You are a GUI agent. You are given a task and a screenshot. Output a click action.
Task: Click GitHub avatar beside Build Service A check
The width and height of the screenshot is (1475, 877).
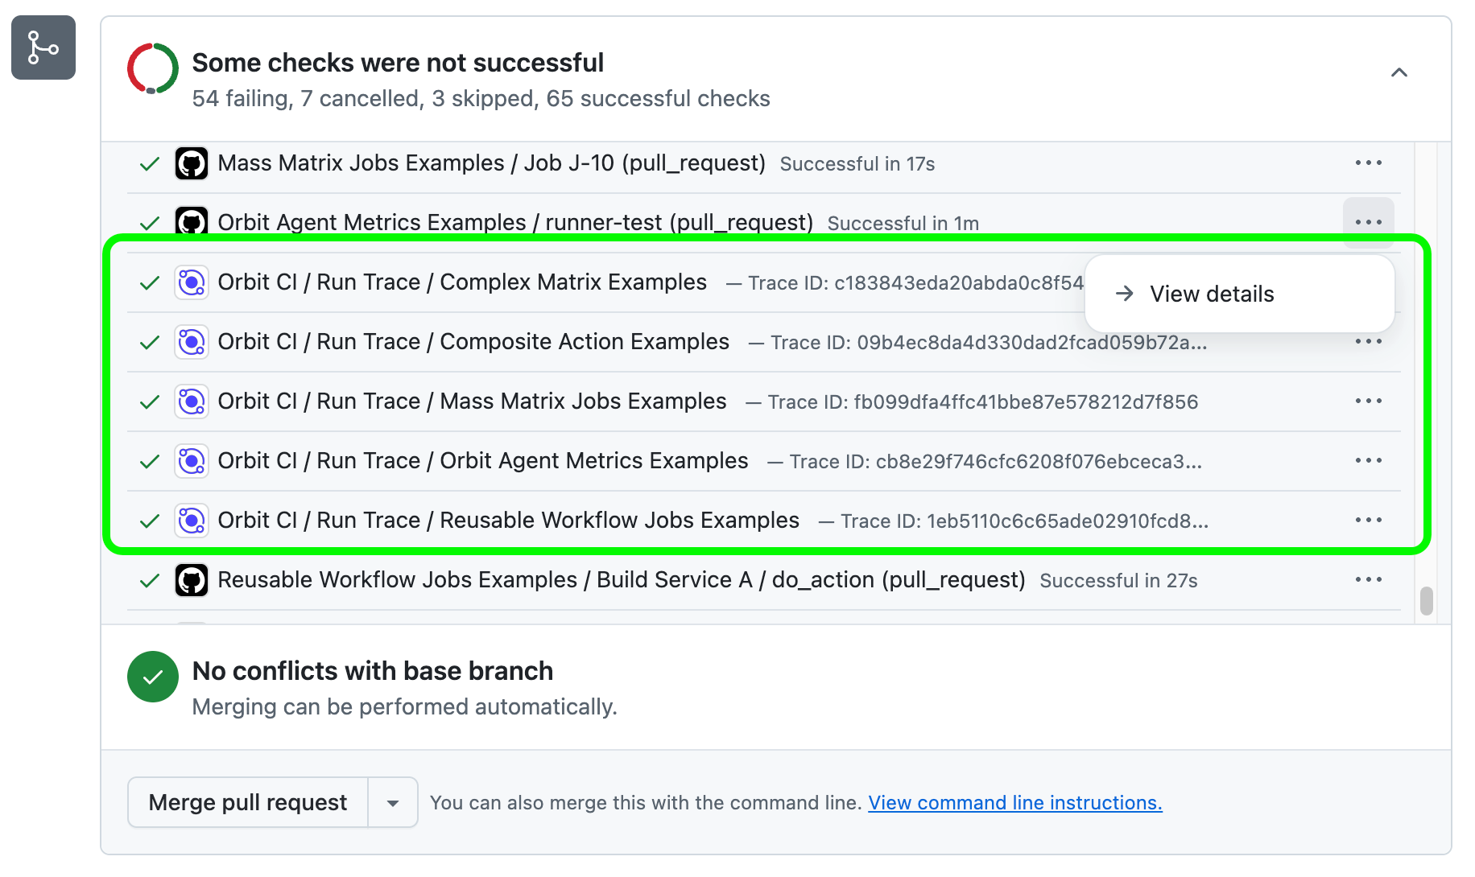click(192, 580)
